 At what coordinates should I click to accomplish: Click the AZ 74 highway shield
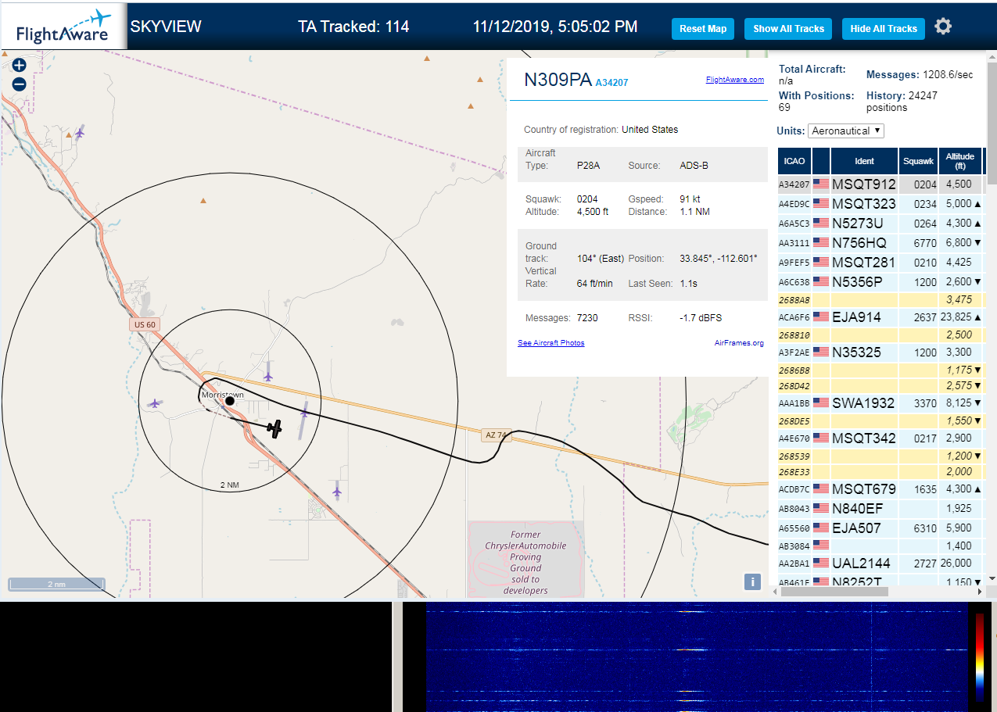click(x=496, y=435)
